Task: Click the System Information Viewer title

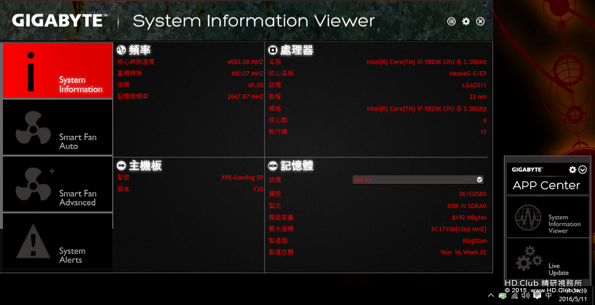Action: pos(254,21)
